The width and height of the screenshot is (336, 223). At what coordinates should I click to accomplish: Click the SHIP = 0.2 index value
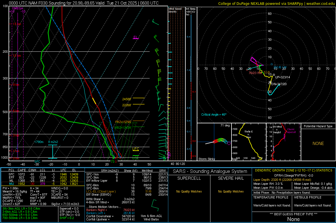67,218
